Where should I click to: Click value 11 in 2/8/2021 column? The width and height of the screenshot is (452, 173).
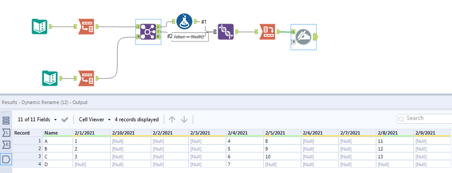pyautogui.click(x=395, y=141)
